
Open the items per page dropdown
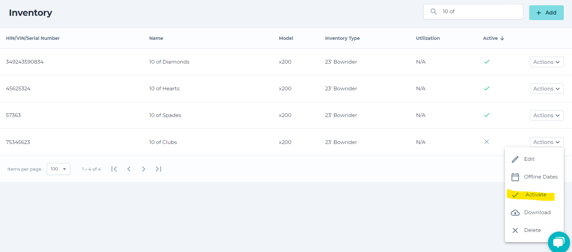click(59, 169)
